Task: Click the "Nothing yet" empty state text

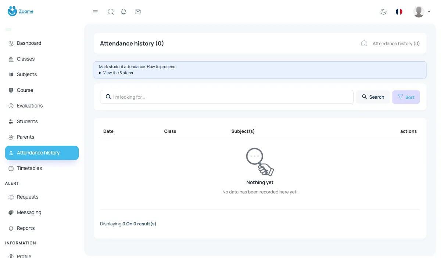Action: coord(260,182)
